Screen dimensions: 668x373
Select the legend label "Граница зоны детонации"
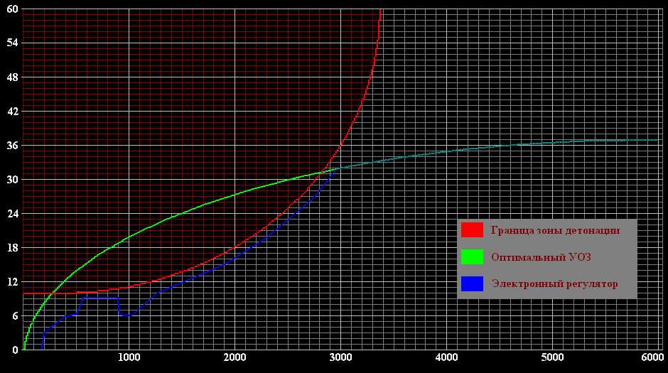(x=555, y=230)
